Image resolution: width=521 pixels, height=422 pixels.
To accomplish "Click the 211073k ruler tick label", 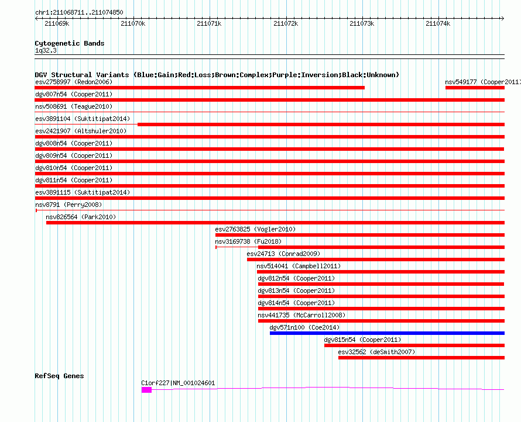I will pos(362,23).
